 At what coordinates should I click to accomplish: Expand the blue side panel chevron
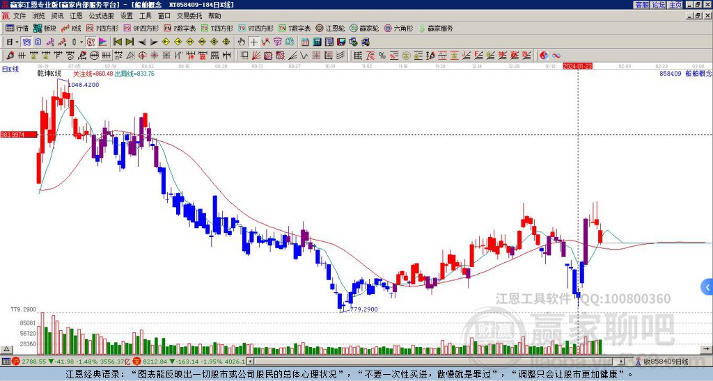(707, 287)
